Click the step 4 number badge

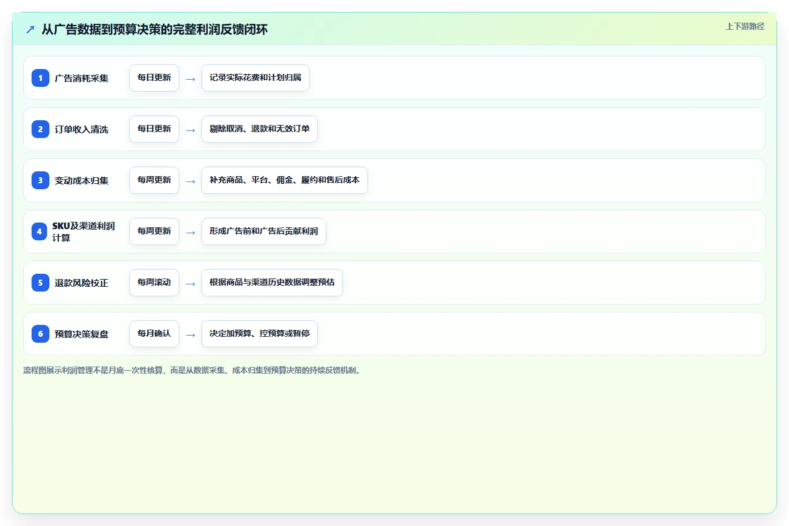coord(39,231)
